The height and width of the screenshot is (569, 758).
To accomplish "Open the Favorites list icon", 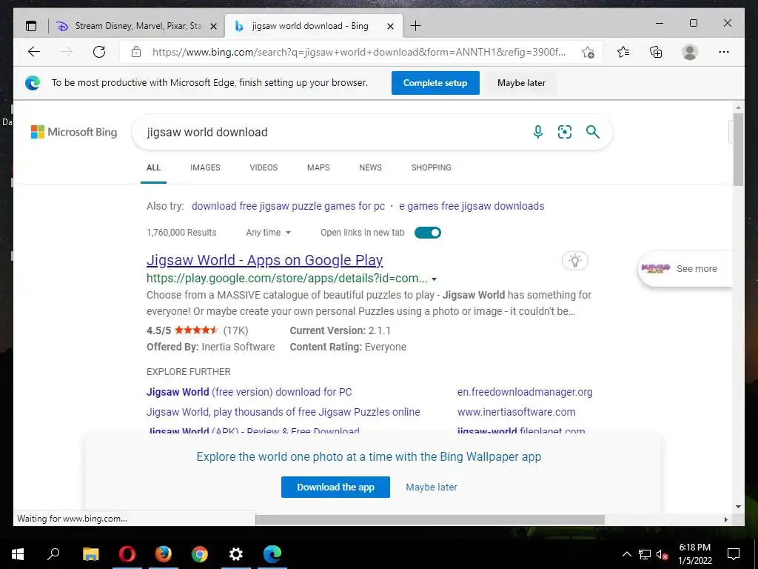I will click(x=623, y=52).
